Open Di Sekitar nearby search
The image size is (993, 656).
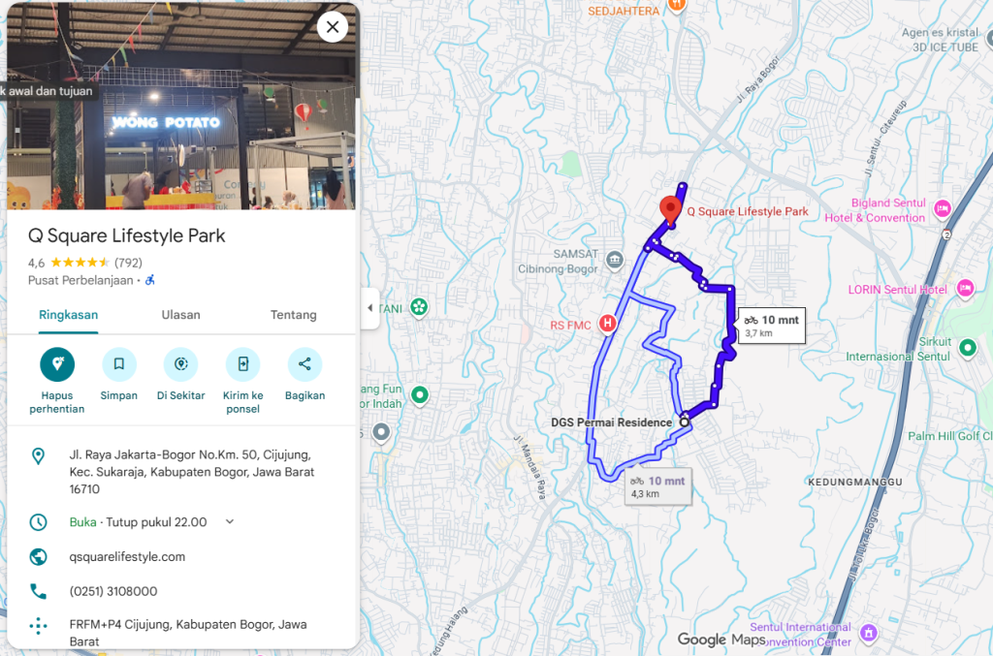(181, 364)
